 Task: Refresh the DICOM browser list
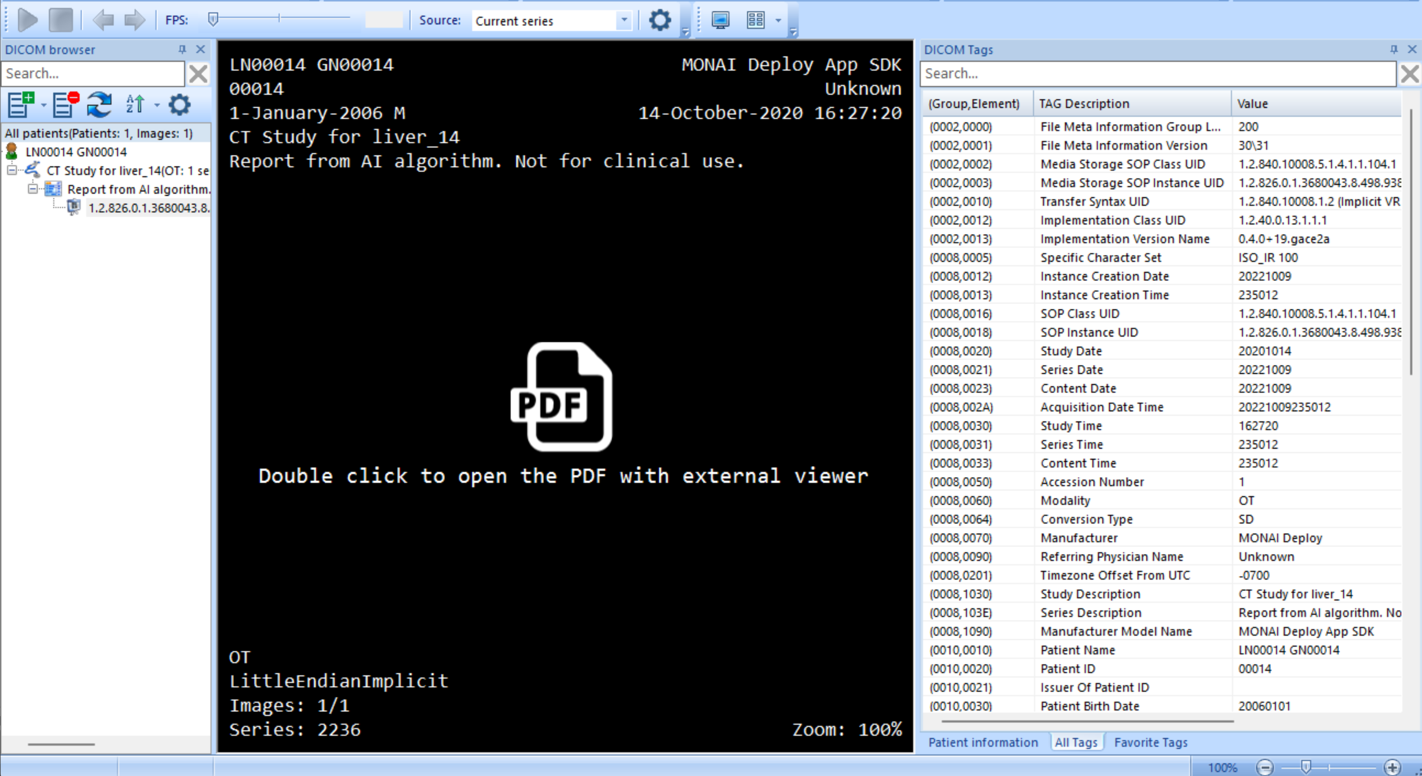click(99, 104)
